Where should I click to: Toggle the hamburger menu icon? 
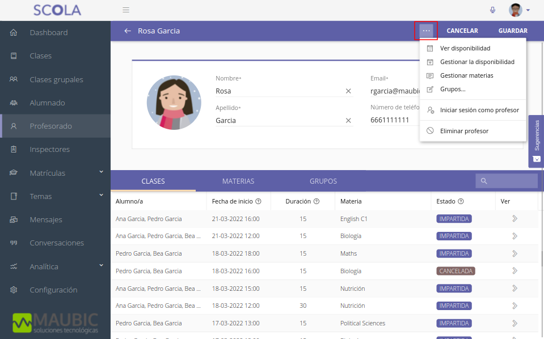click(126, 10)
